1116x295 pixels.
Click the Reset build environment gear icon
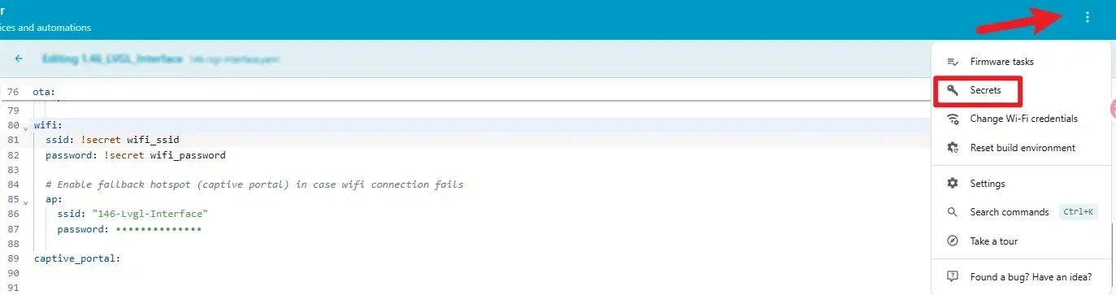pos(953,148)
